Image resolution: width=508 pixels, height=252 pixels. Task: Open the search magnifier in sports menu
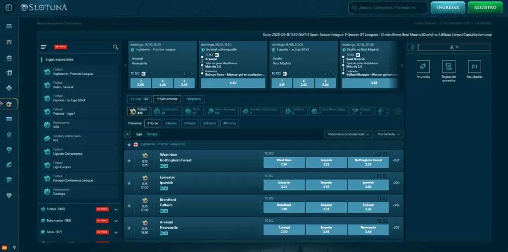tap(116, 47)
